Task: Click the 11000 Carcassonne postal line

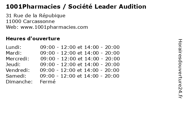Action: pyautogui.click(x=30, y=21)
